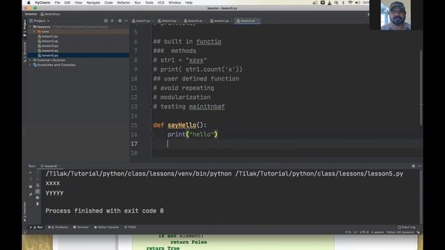The image size is (445, 250).
Task: Click the 4 spaces indent setting
Action: pos(378,232)
